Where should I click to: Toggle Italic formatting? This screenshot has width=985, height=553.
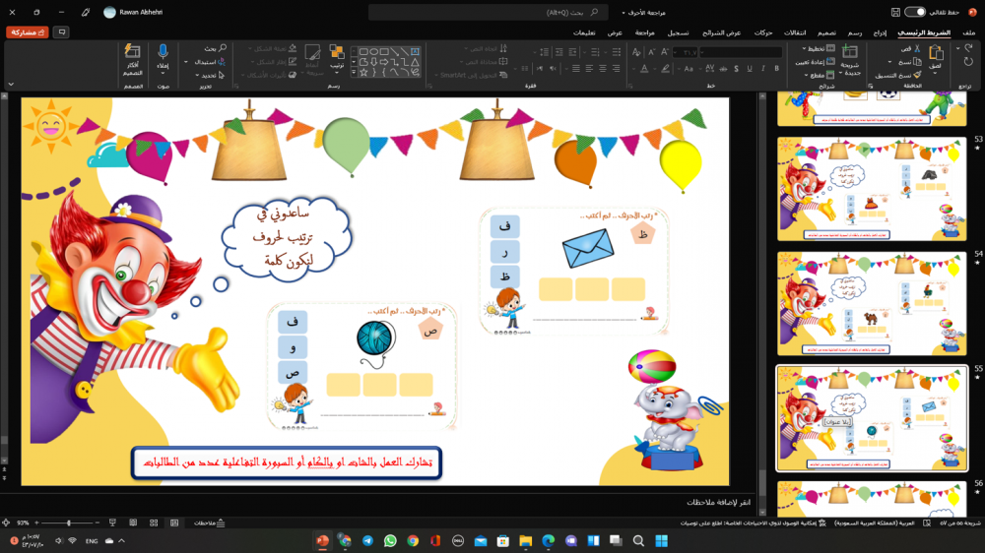point(763,69)
